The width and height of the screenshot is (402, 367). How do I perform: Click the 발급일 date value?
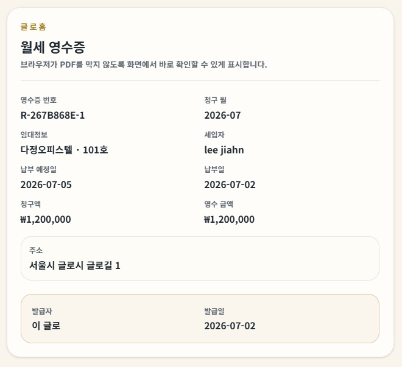click(x=230, y=326)
